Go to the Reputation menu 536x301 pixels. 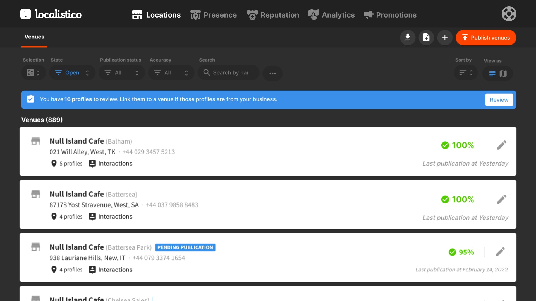pos(273,15)
